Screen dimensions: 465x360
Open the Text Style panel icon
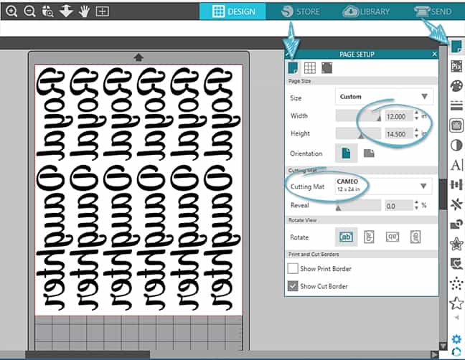pos(456,165)
